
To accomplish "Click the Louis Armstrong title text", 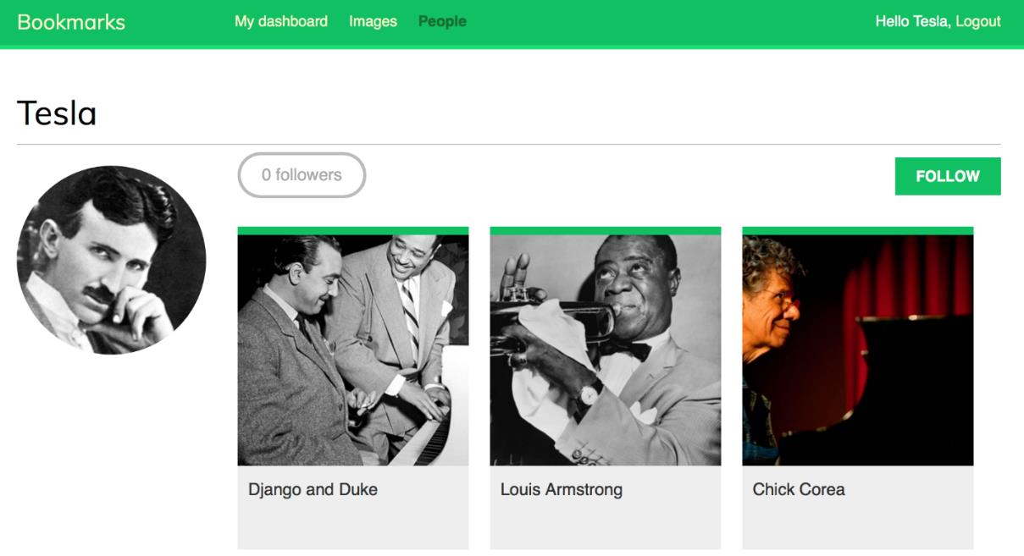I will click(x=561, y=490).
